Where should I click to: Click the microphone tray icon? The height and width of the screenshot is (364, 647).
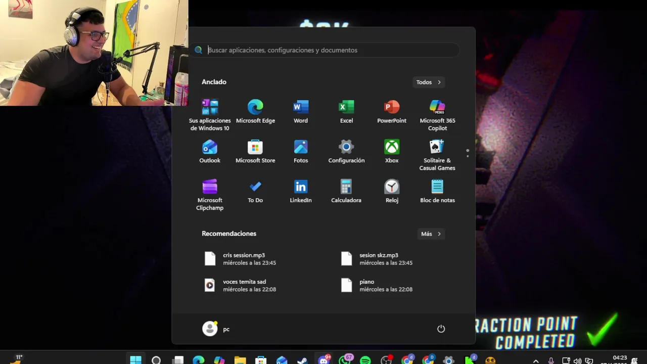[x=551, y=360]
